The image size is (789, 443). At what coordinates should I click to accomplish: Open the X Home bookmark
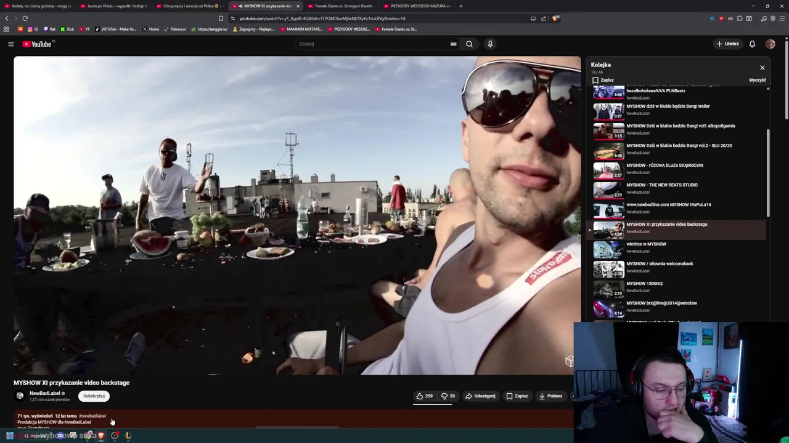pyautogui.click(x=150, y=29)
